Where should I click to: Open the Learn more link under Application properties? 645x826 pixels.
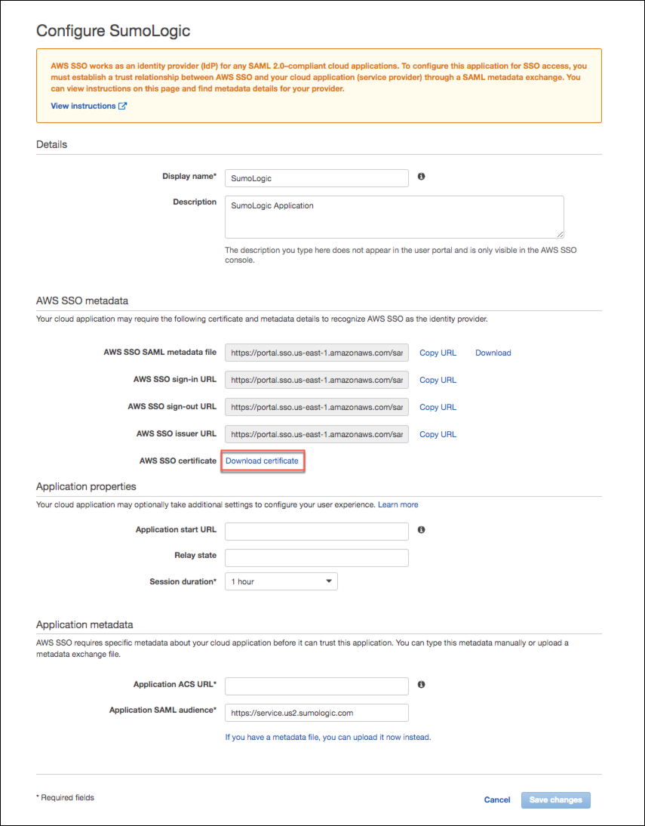click(398, 504)
